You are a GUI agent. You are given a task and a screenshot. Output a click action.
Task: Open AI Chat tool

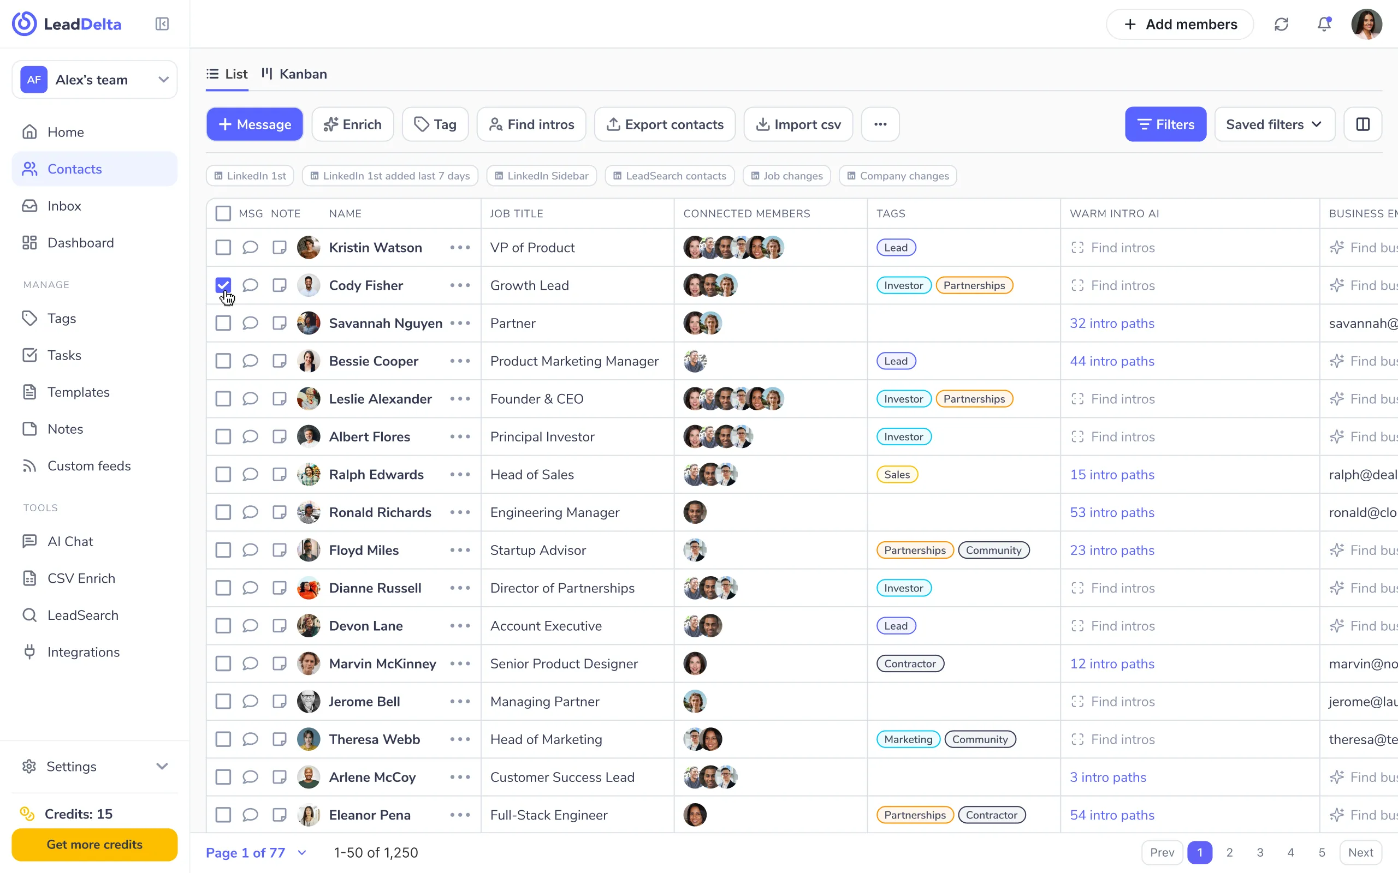94,542
